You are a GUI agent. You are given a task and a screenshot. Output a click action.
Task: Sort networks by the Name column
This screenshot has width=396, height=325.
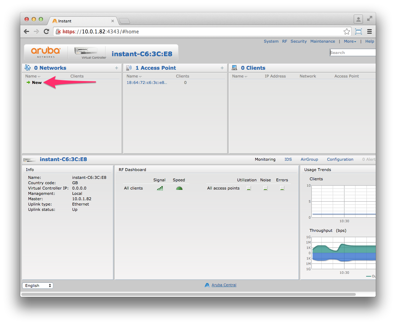33,76
